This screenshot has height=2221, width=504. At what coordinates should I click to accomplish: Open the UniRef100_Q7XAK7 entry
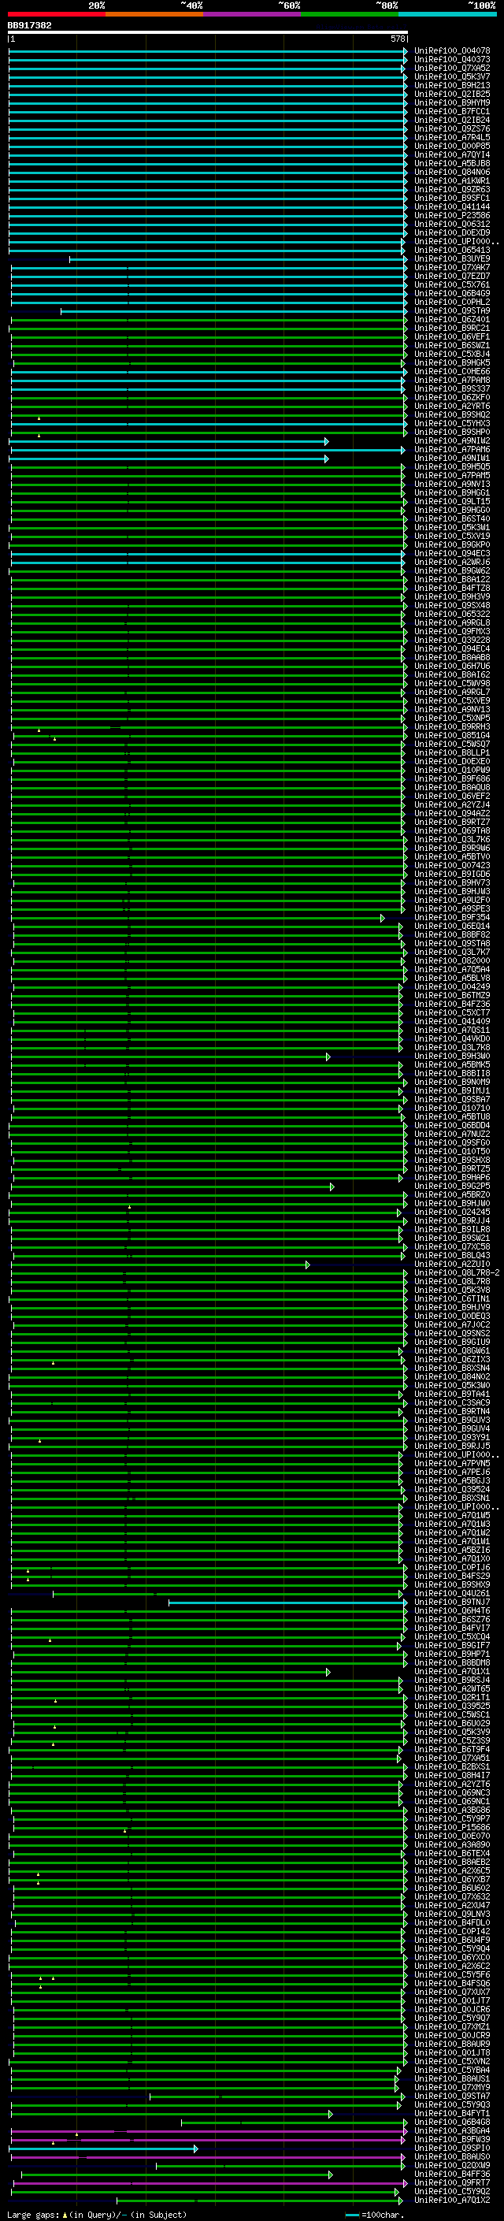click(x=452, y=267)
